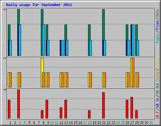Select the cyan pages bar for day 28
The width and height of the screenshot is (161, 126).
[x=138, y=48]
